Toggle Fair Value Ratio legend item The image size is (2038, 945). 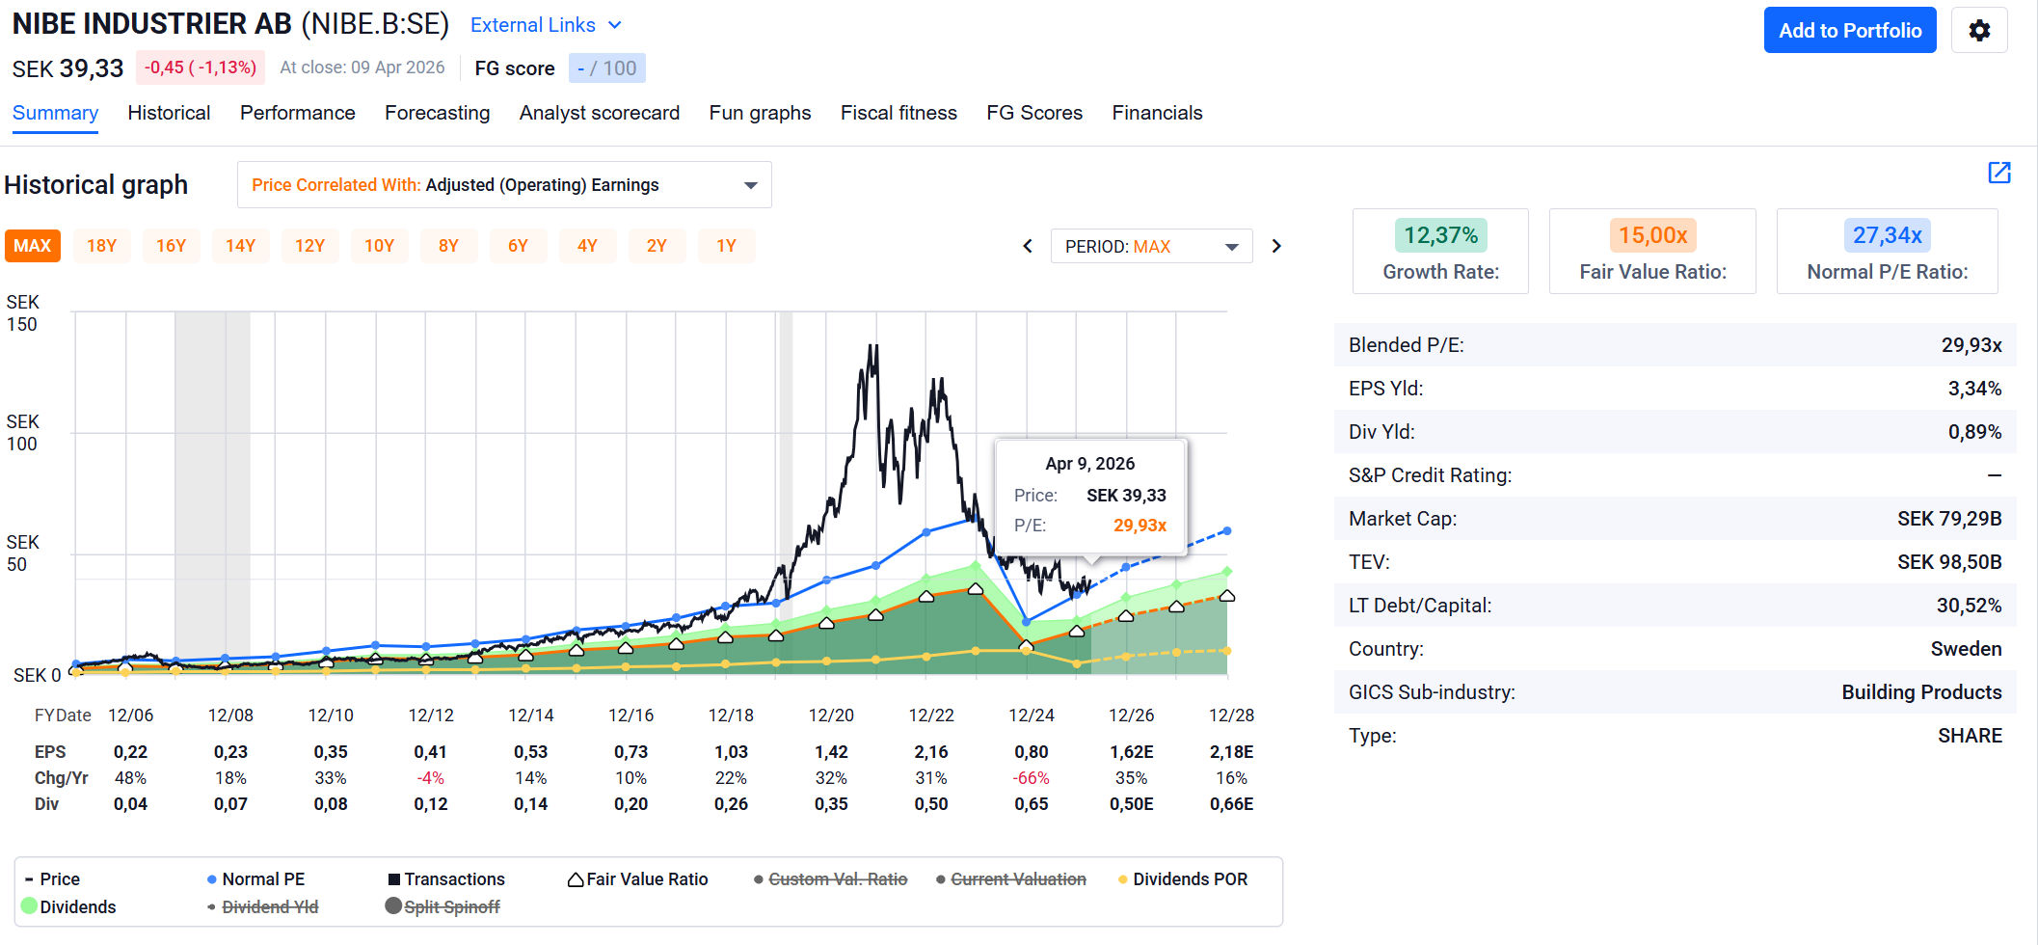tap(638, 878)
